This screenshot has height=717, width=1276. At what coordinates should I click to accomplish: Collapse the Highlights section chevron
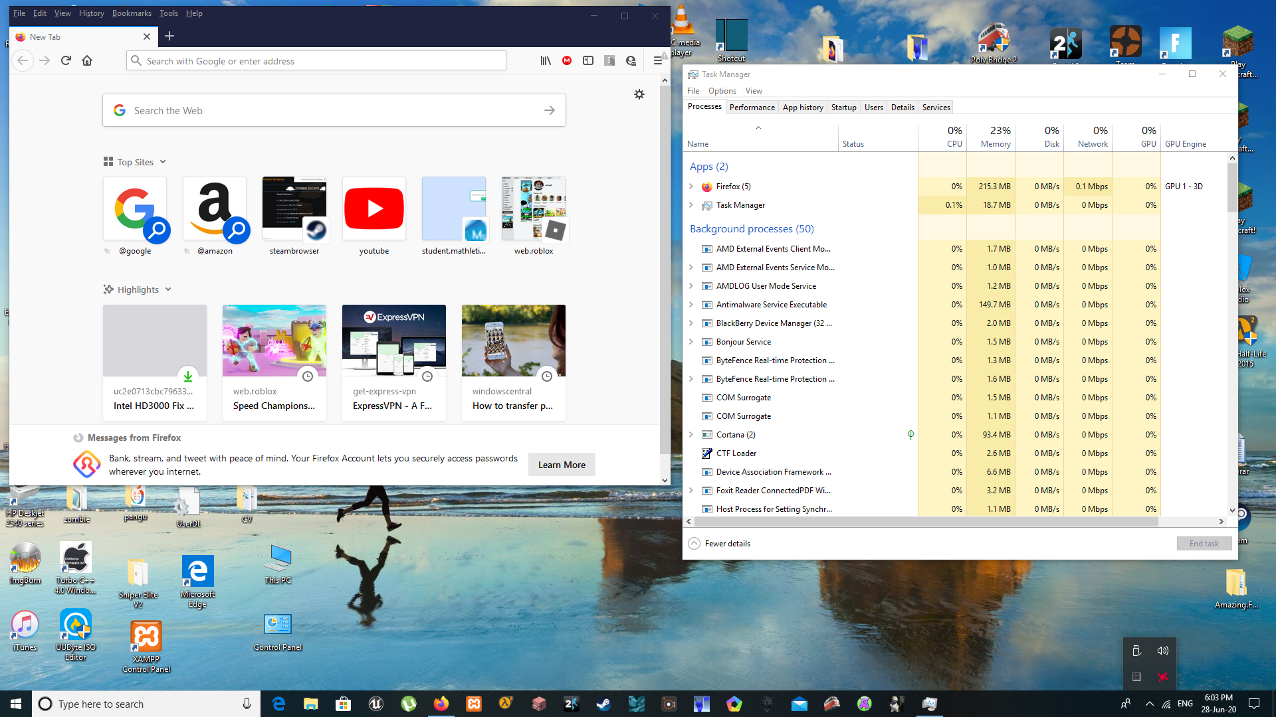tap(168, 289)
